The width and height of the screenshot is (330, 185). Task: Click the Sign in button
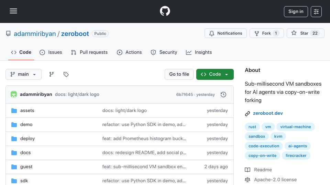(x=296, y=12)
